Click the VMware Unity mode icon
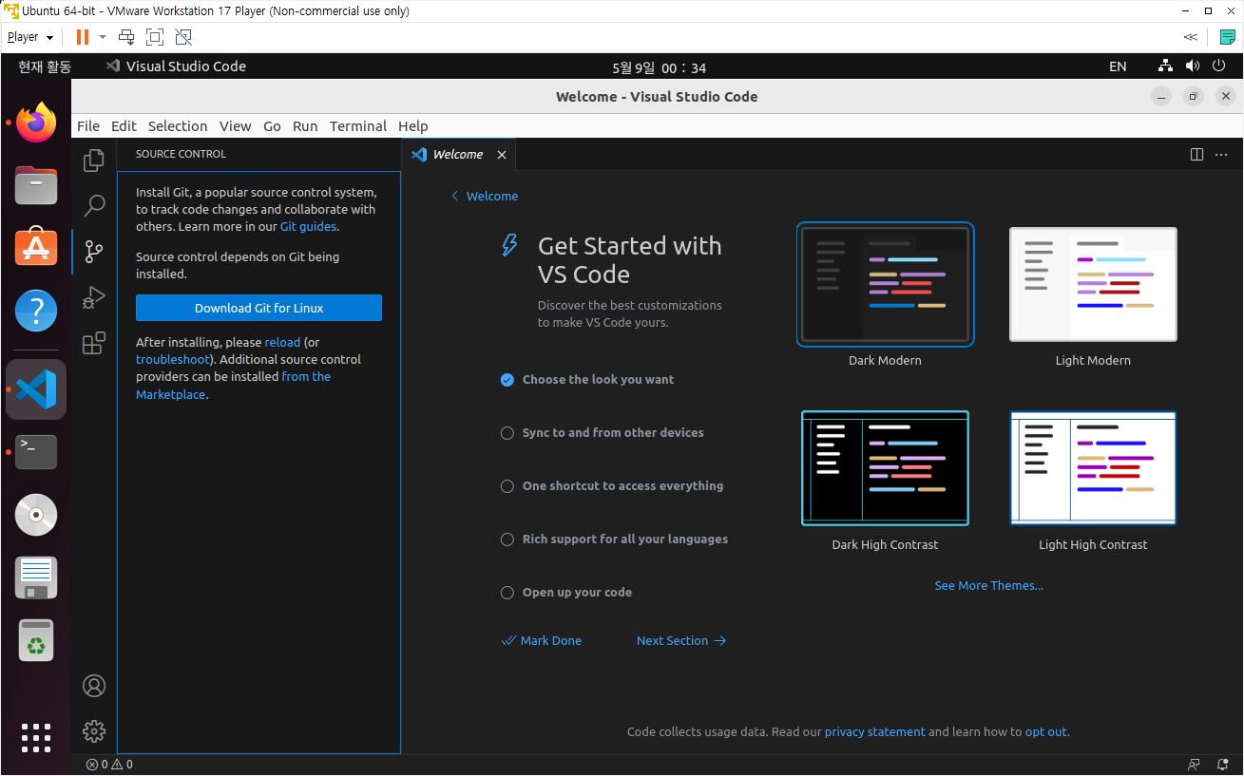This screenshot has width=1244, height=776. click(183, 37)
